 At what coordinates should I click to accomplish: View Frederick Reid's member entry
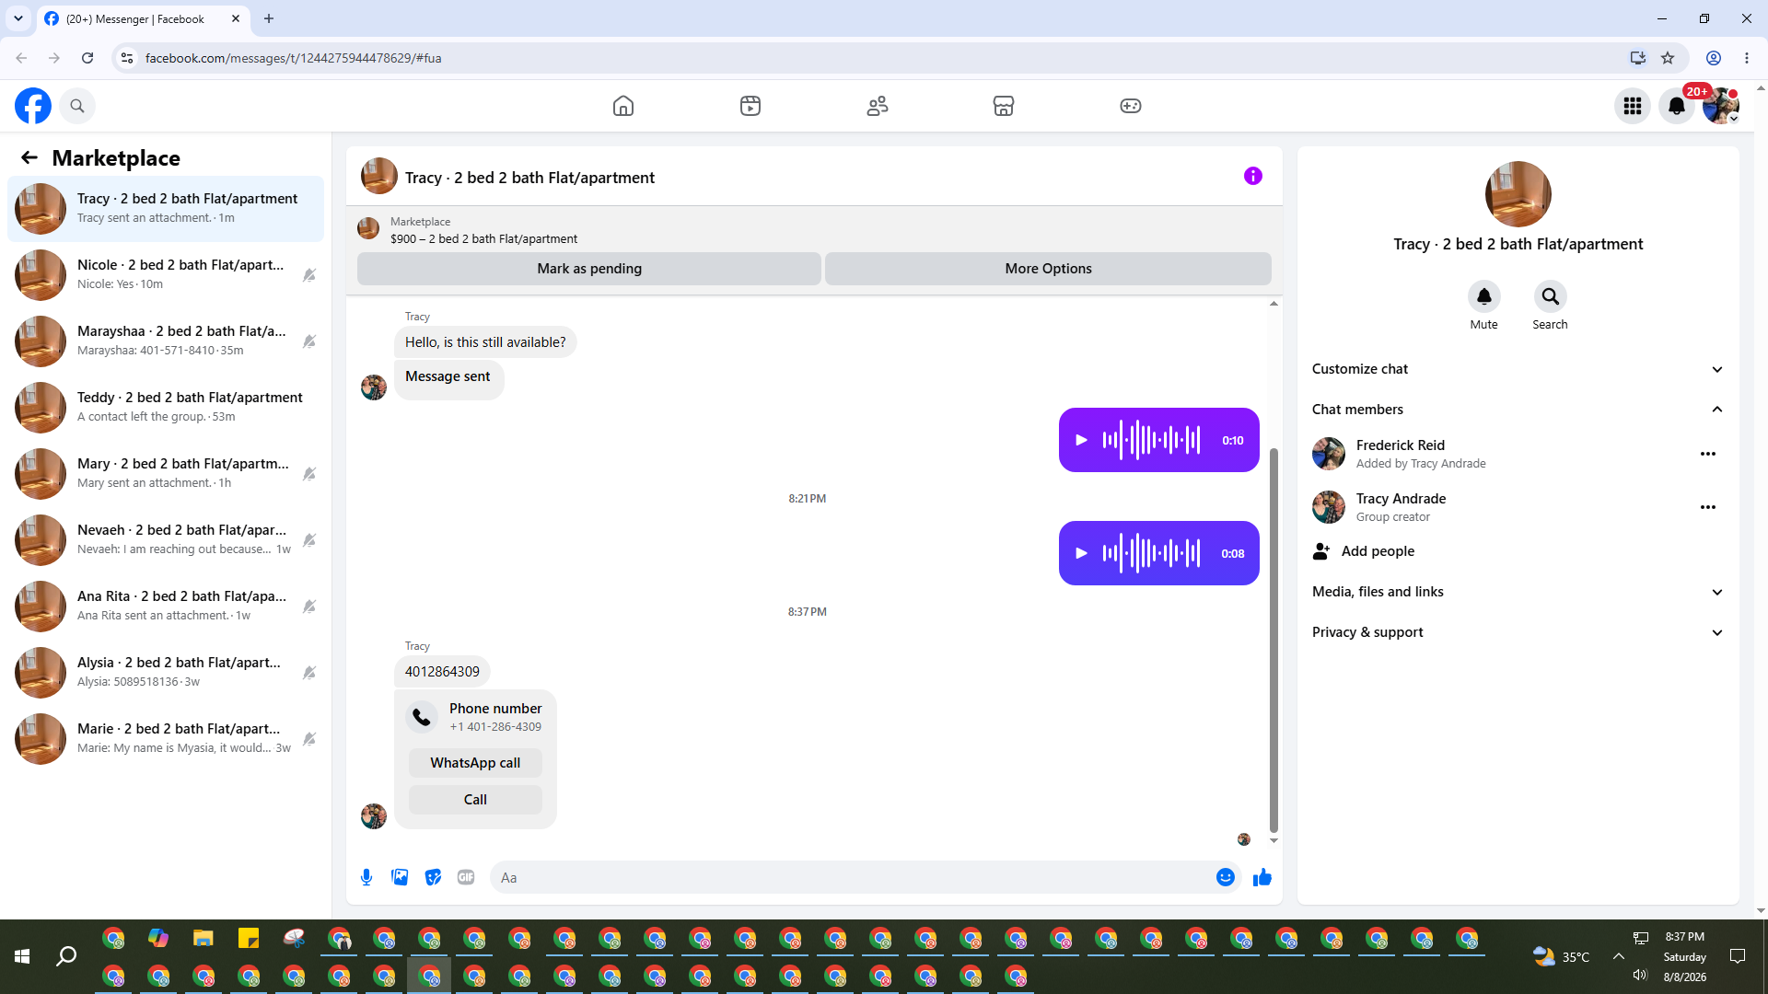[x=1518, y=454]
